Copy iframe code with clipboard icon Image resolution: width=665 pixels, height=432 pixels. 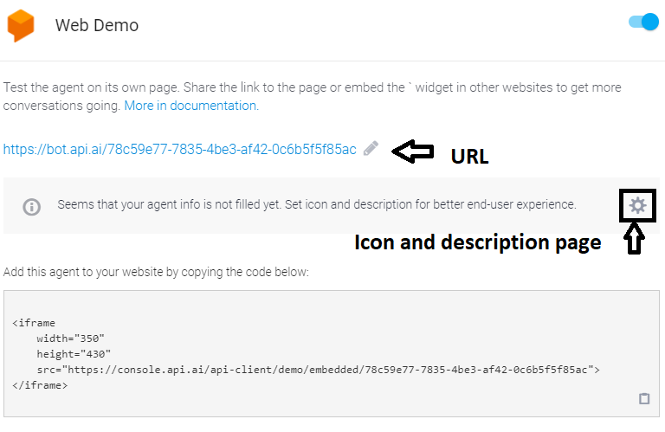[x=644, y=398]
